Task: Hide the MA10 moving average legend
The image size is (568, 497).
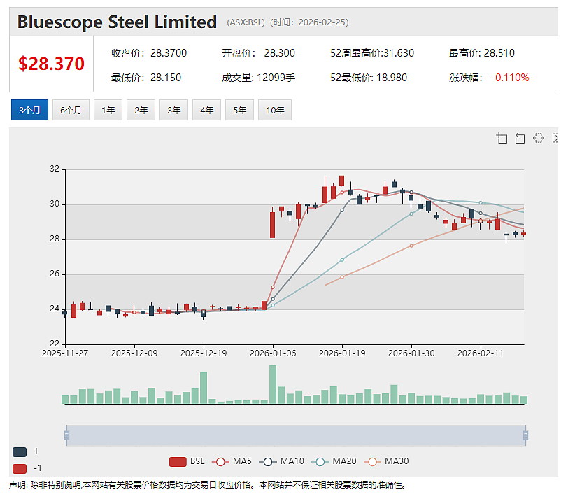Action: coord(281,461)
